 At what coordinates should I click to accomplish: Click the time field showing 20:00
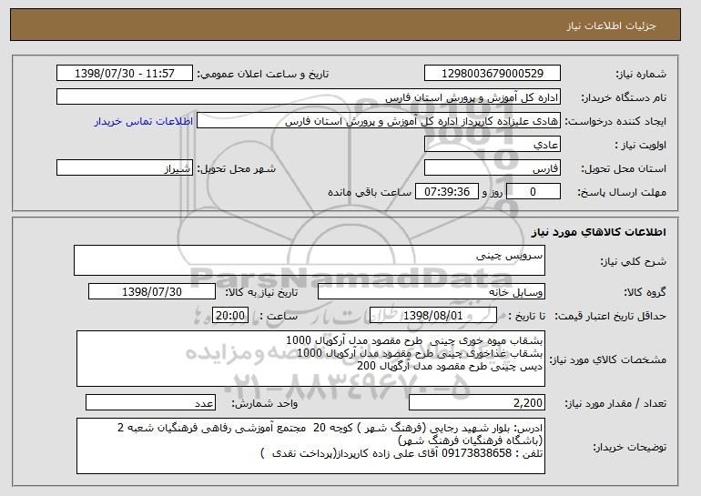(x=230, y=316)
